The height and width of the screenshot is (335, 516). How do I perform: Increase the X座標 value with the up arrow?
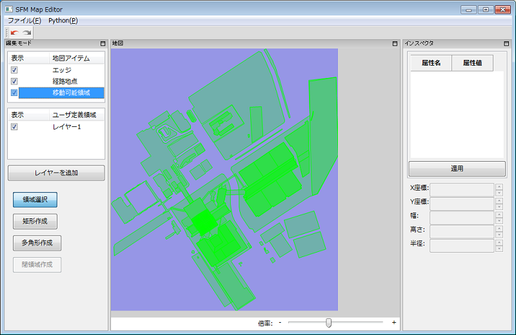click(499, 187)
